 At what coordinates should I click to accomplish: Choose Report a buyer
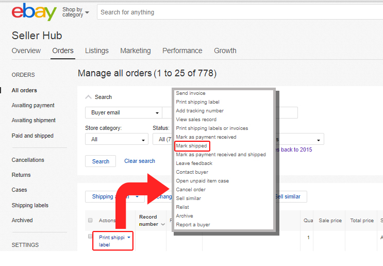(x=193, y=225)
